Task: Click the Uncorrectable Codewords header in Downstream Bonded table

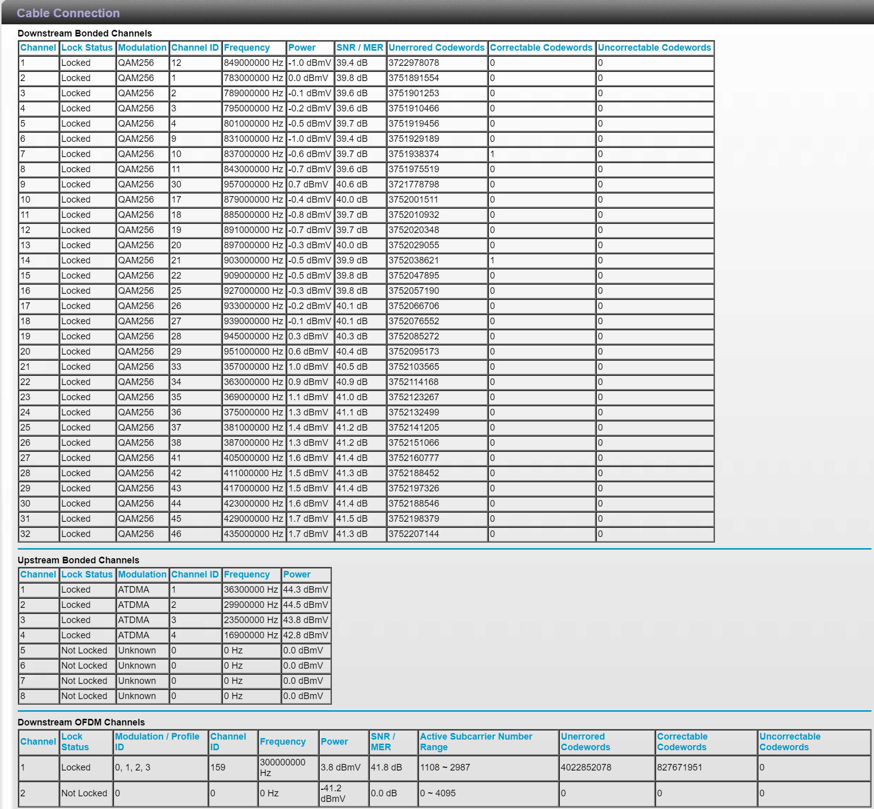Action: point(654,48)
